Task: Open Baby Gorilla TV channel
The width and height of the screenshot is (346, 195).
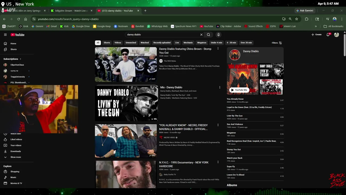Action: (x=170, y=175)
